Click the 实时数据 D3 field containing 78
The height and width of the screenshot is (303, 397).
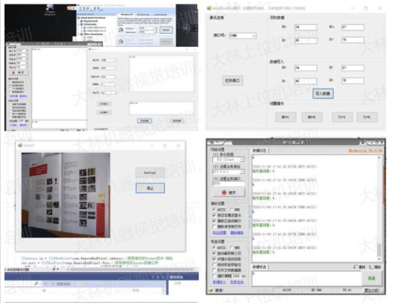(x=353, y=40)
